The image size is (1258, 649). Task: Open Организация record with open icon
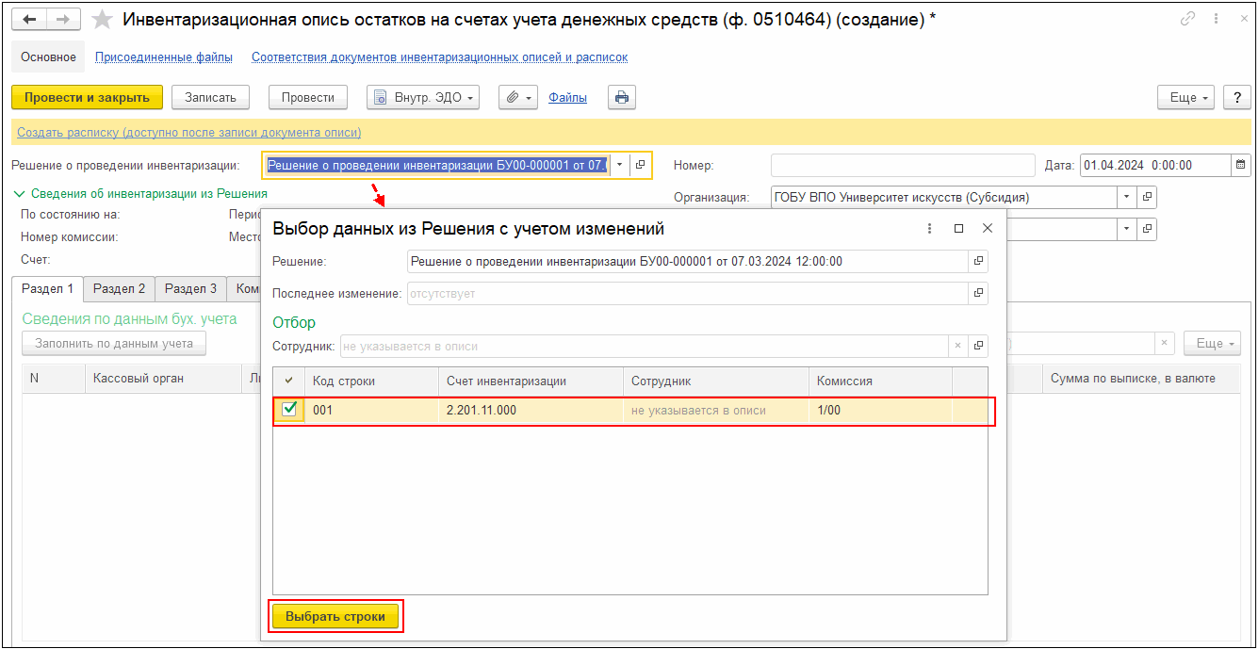click(1147, 197)
